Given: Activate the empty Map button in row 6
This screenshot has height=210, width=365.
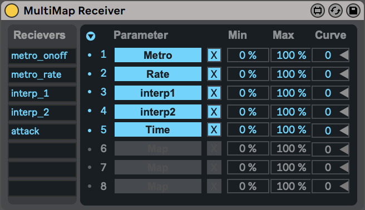Looking at the screenshot, I should 158,148.
